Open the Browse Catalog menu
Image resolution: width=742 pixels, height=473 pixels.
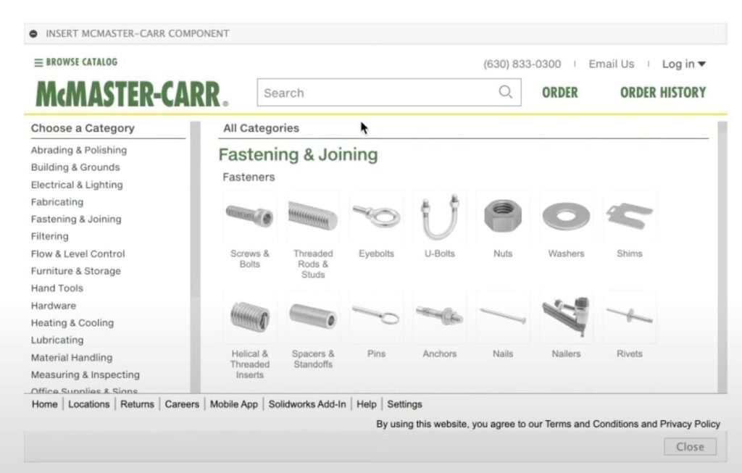[75, 62]
